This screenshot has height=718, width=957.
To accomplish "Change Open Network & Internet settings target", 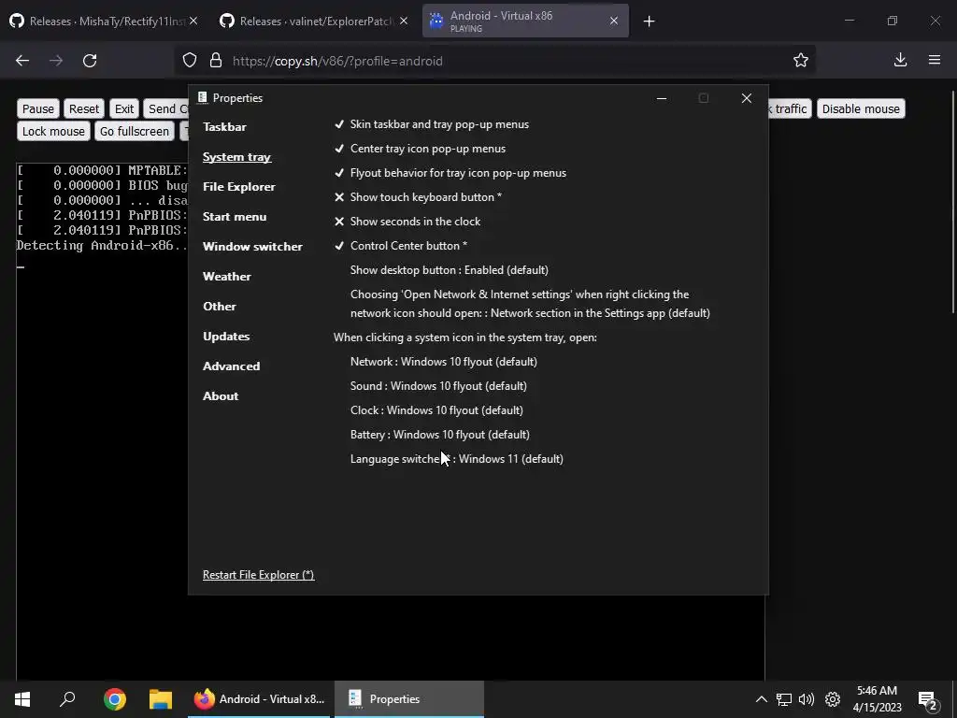I will pyautogui.click(x=530, y=304).
